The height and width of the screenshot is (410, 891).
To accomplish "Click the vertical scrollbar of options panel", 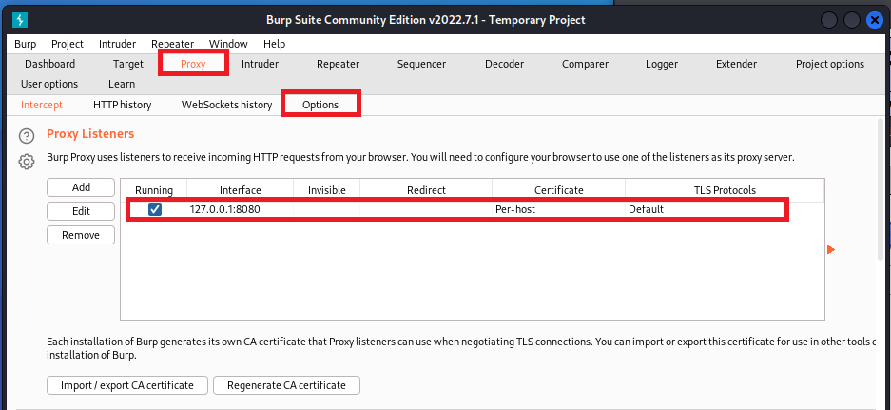I will click(x=881, y=187).
